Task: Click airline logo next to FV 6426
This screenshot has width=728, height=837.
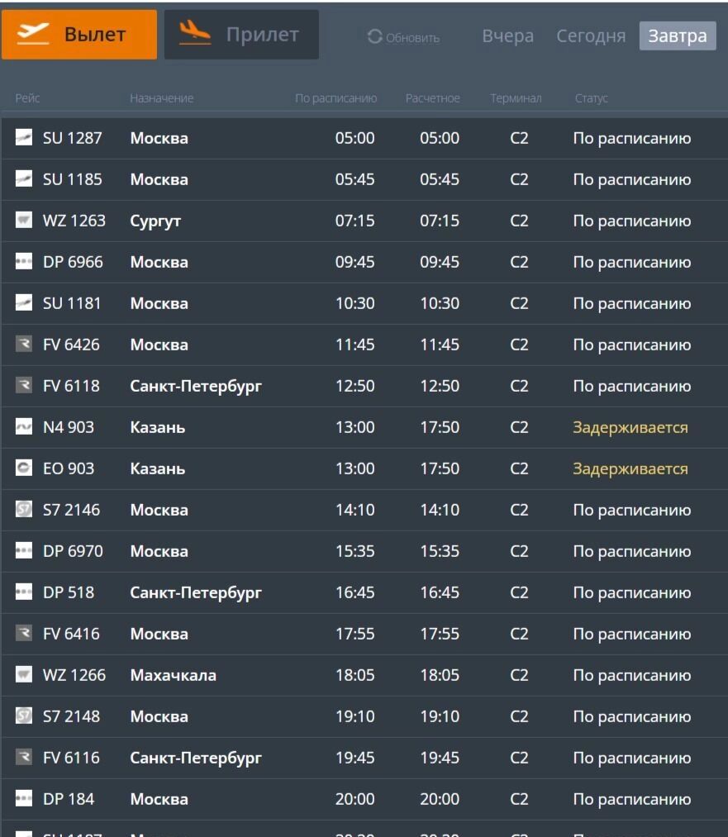Action: pos(23,345)
